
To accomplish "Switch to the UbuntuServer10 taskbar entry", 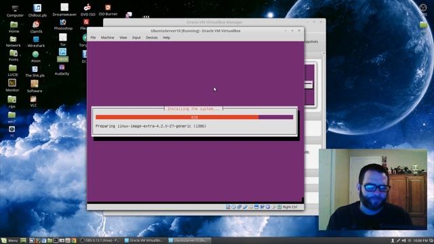I will [190, 241].
